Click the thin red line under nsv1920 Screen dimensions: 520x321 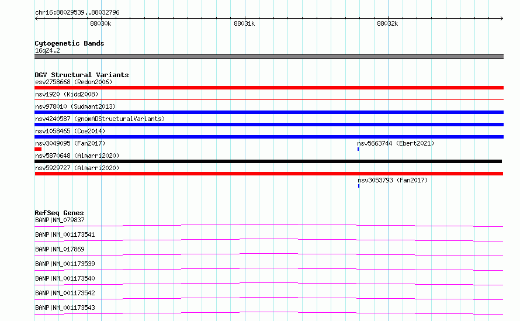click(x=269, y=99)
